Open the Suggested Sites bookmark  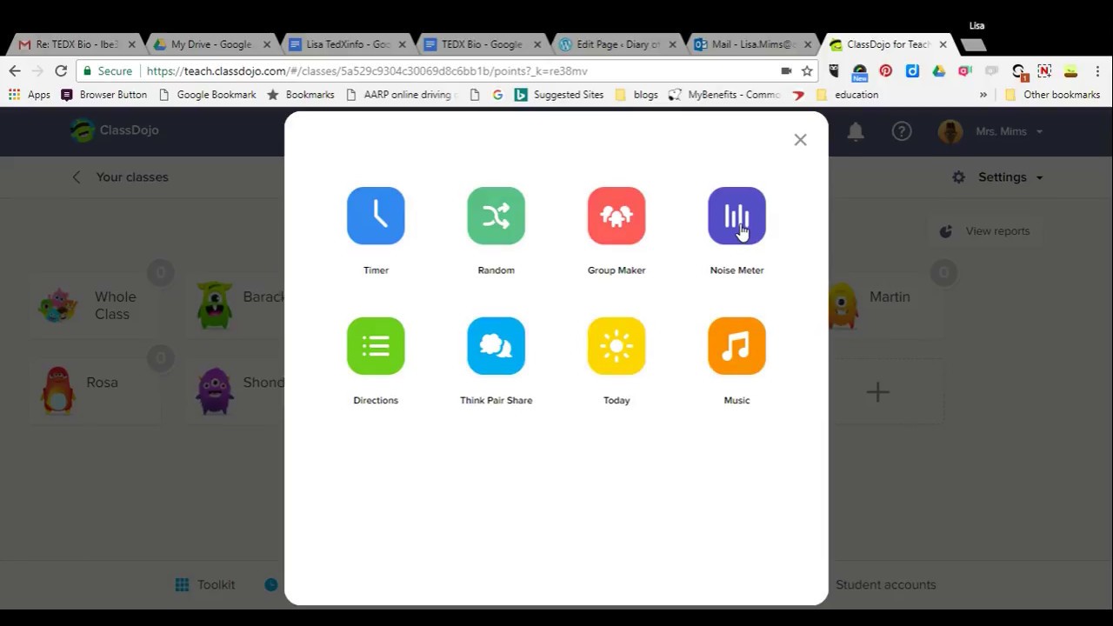click(559, 95)
